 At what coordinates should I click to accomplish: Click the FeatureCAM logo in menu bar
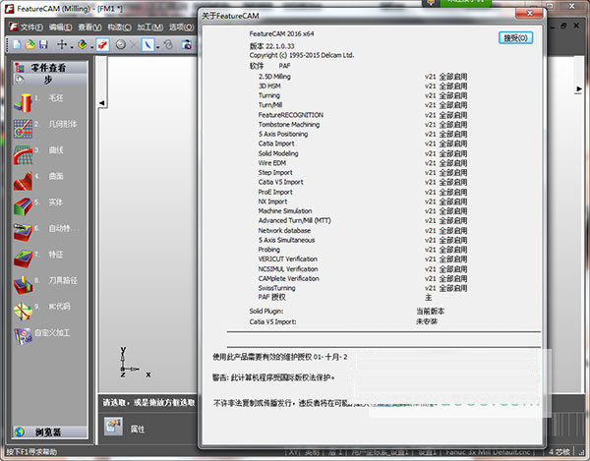point(14,28)
